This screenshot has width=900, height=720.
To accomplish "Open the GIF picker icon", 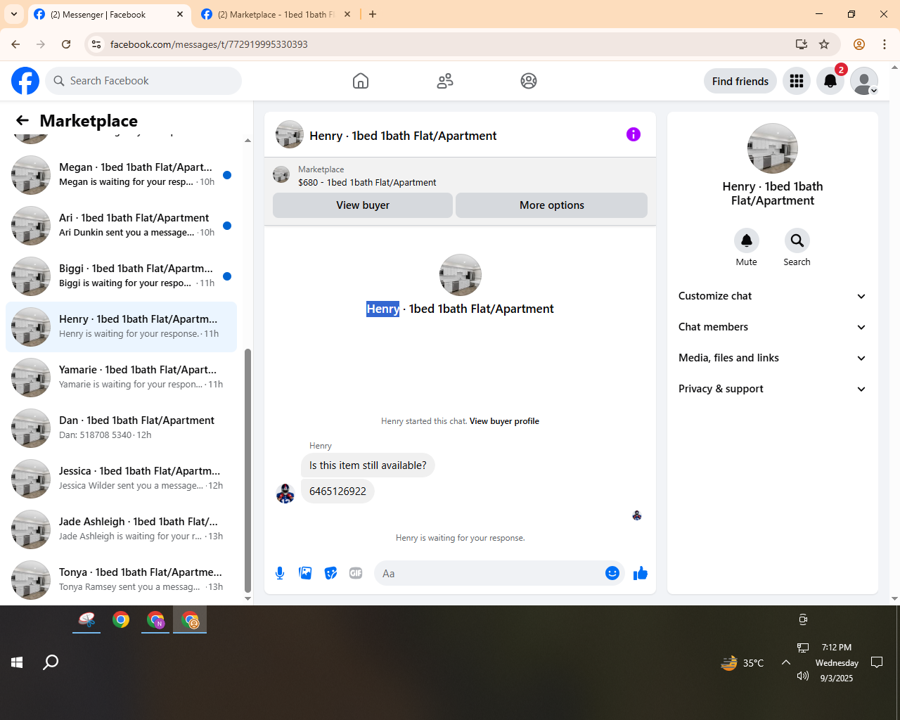I will click(356, 573).
